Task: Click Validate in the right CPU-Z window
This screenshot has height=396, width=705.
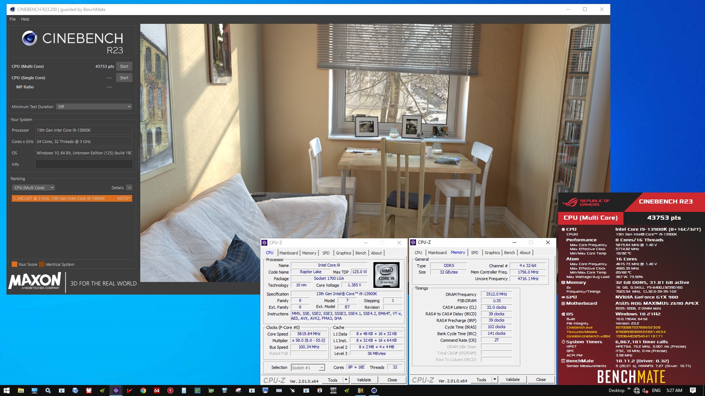Action: [x=513, y=379]
